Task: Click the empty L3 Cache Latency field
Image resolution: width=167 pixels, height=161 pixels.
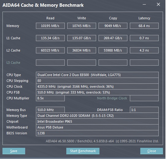Action: 144,63
